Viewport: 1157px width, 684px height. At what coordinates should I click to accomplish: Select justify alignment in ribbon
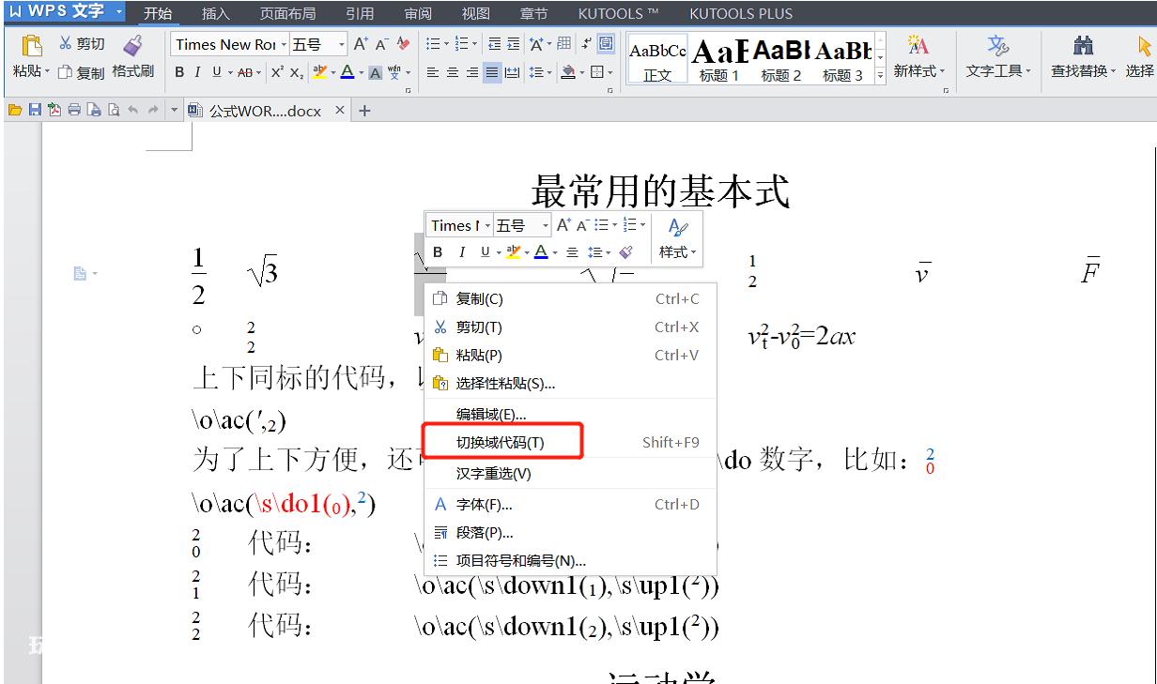(492, 72)
